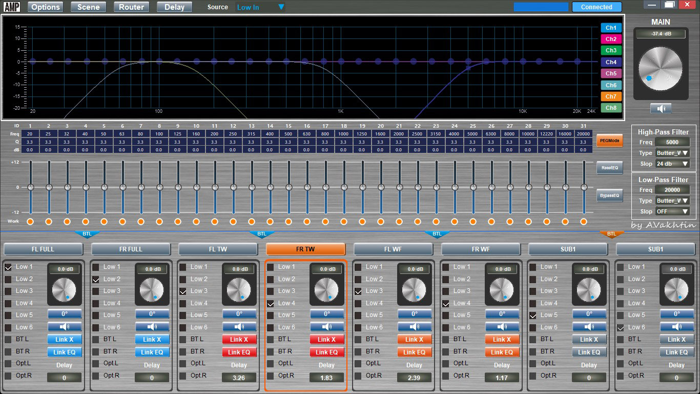Viewport: 700px width, 394px height.
Task: Check Low 6 in FL WF channel
Action: point(358,328)
